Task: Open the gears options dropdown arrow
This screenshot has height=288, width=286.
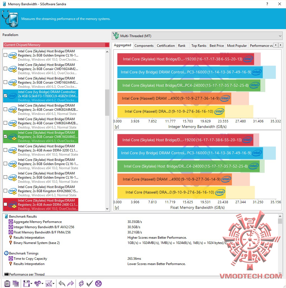Action: coord(42,284)
